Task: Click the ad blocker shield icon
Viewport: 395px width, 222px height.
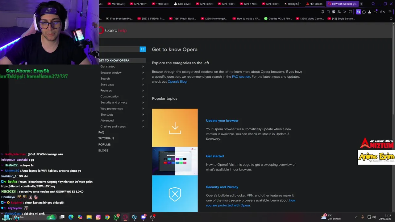Action: [x=334, y=12]
